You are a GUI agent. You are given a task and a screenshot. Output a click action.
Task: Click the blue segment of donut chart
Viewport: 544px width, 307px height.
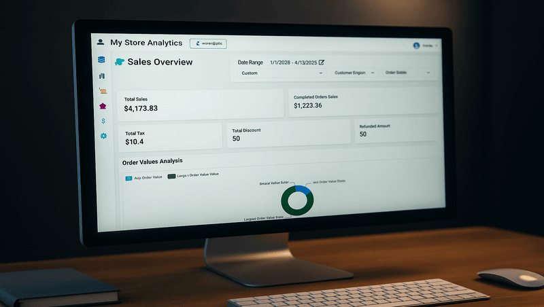pyautogui.click(x=303, y=189)
